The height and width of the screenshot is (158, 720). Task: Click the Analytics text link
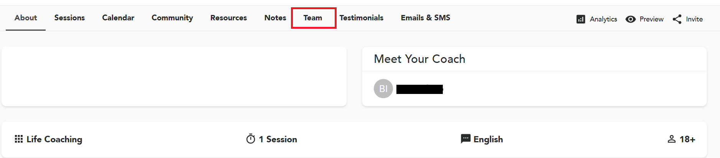coord(603,19)
